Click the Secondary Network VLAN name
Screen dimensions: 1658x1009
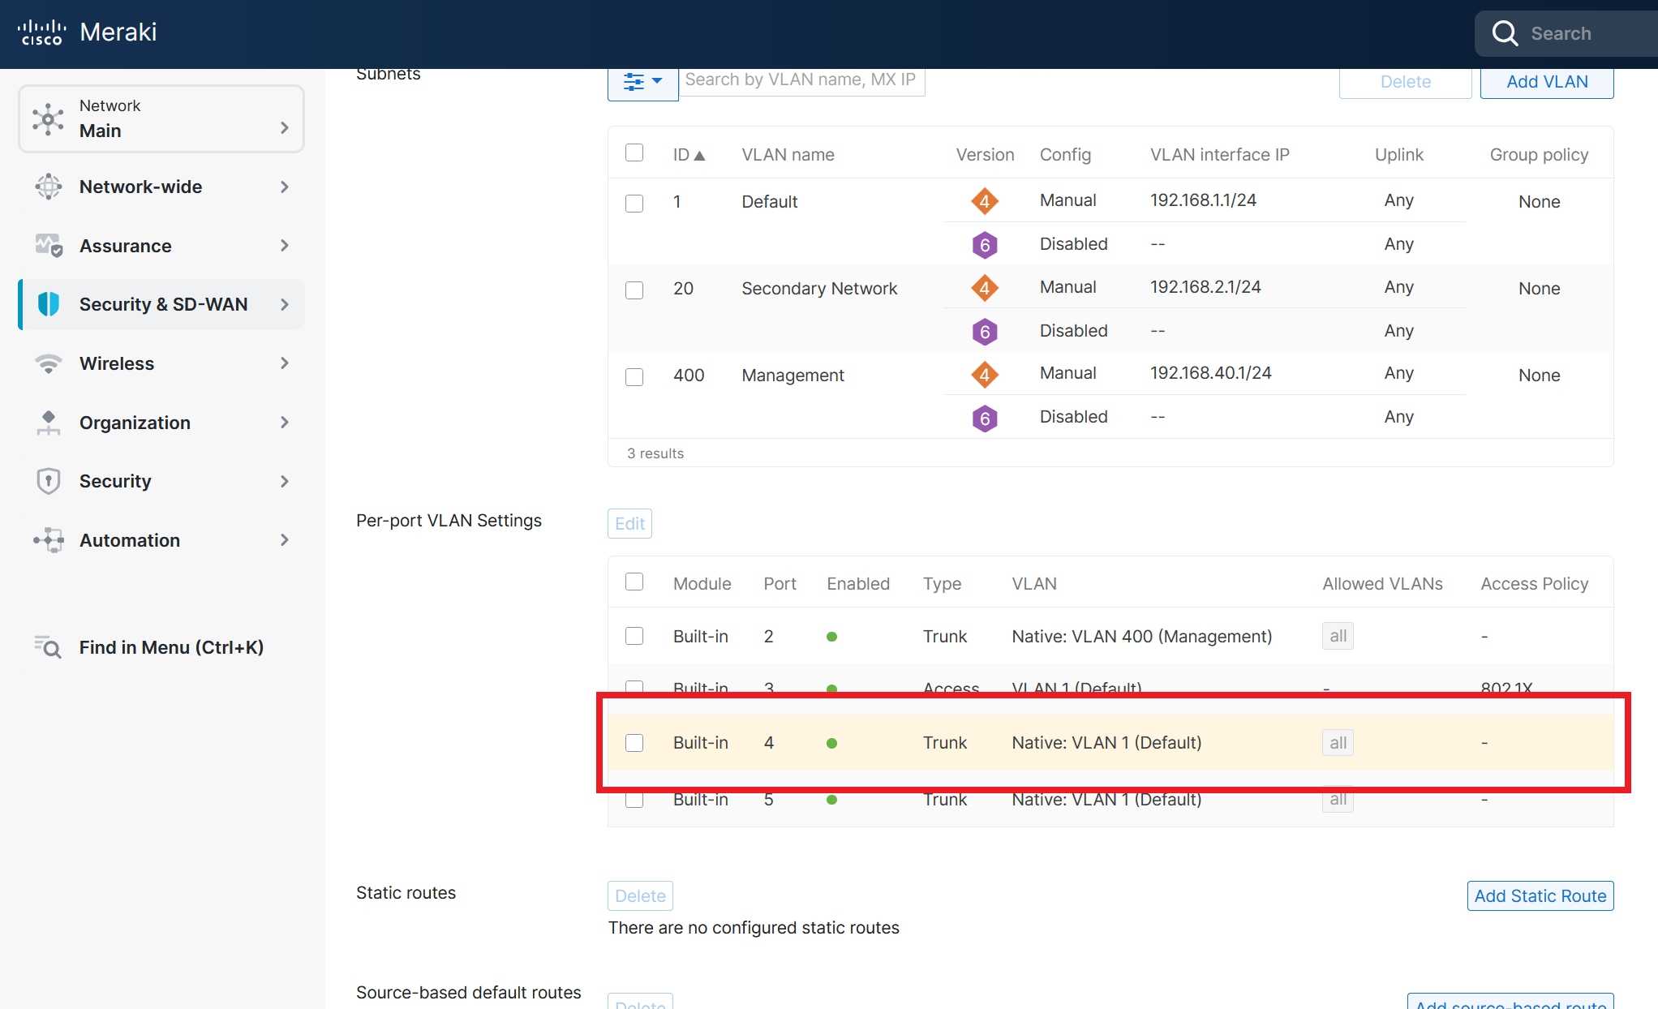click(819, 289)
